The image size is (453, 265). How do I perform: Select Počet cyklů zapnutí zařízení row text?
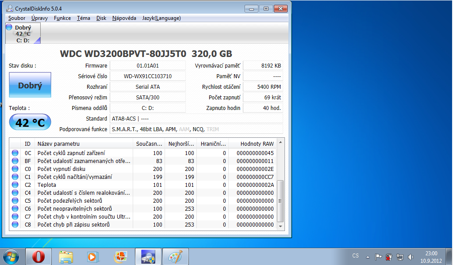click(71, 153)
